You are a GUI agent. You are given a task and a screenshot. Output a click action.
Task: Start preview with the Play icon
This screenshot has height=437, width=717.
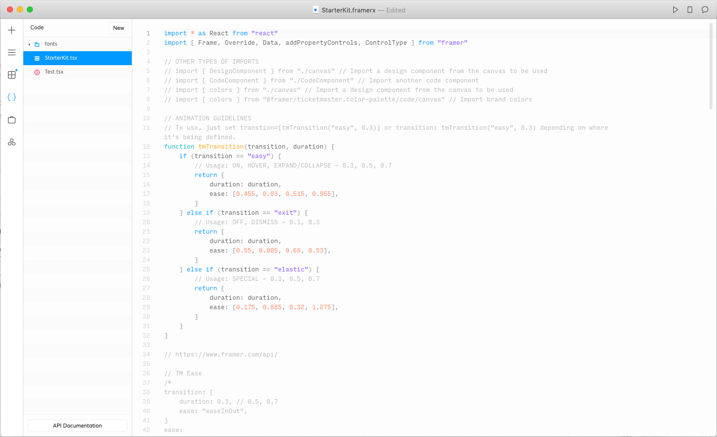tap(675, 10)
